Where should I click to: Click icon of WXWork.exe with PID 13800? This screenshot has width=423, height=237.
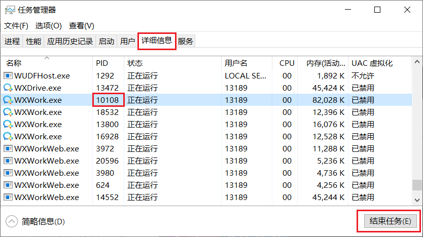coord(8,124)
